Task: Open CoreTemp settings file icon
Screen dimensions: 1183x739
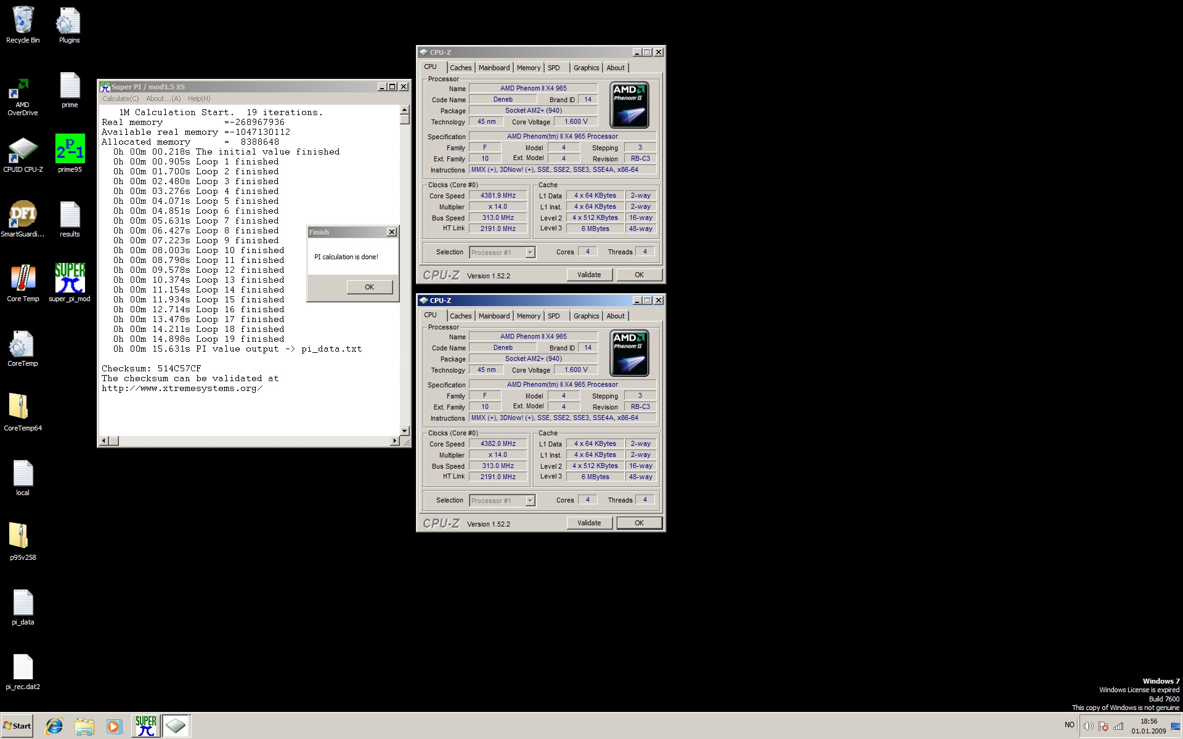Action: [x=23, y=349]
